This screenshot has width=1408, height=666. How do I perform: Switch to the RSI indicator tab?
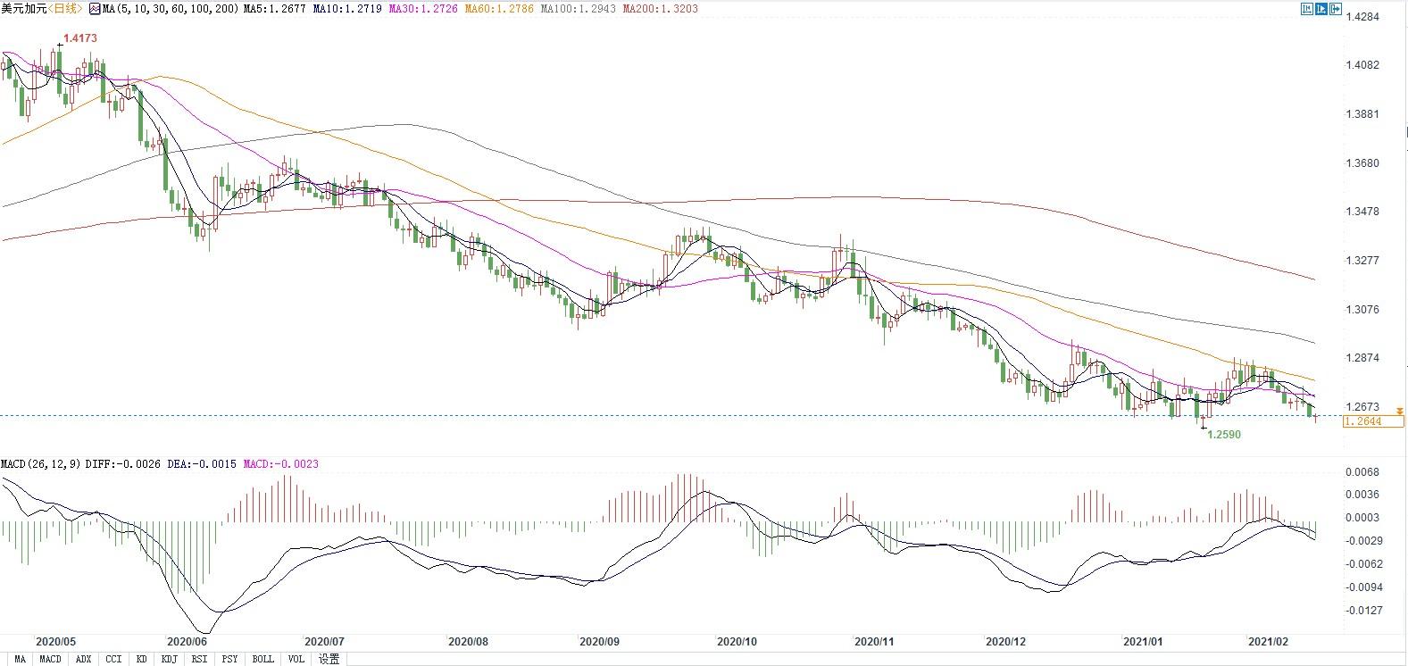coord(199,659)
